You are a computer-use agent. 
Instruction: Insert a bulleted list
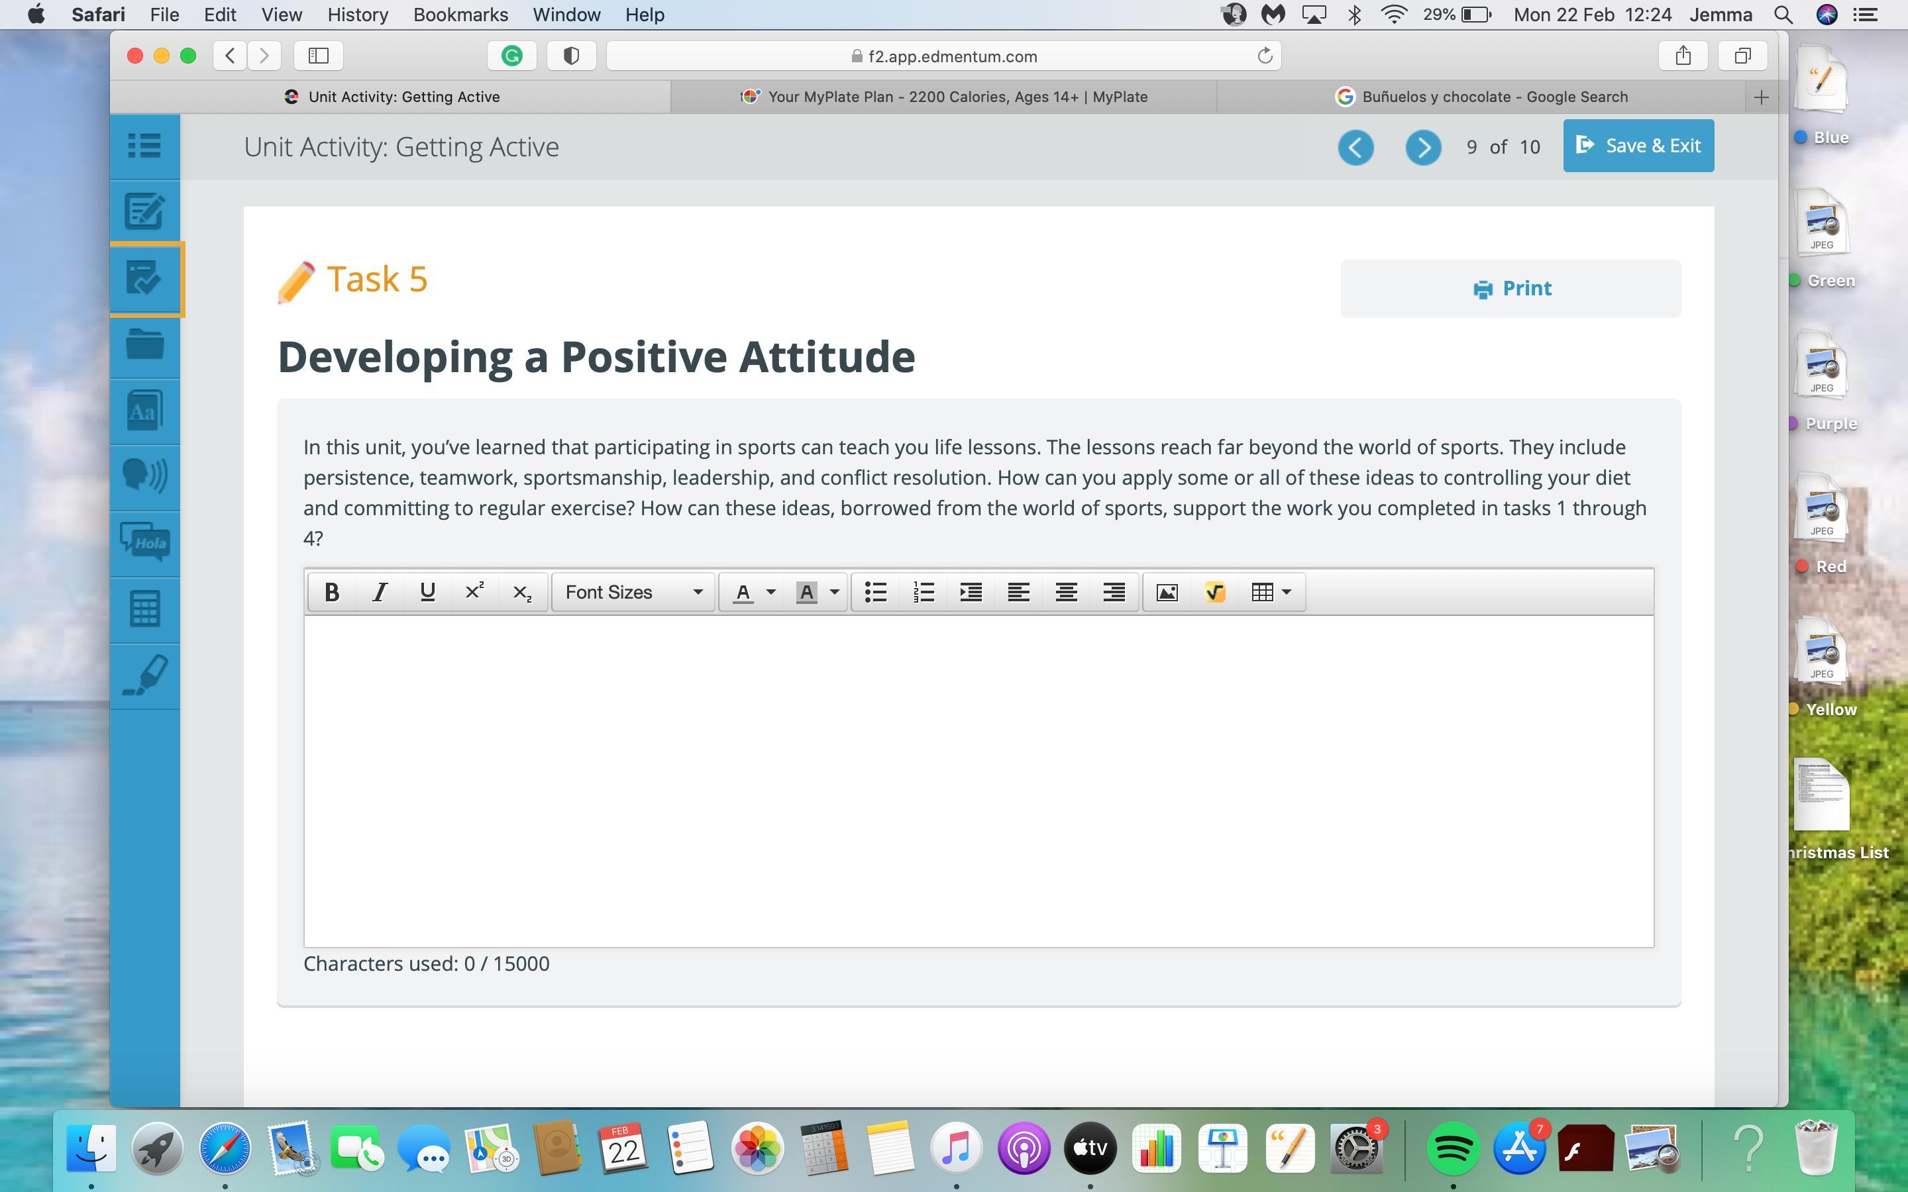point(876,592)
